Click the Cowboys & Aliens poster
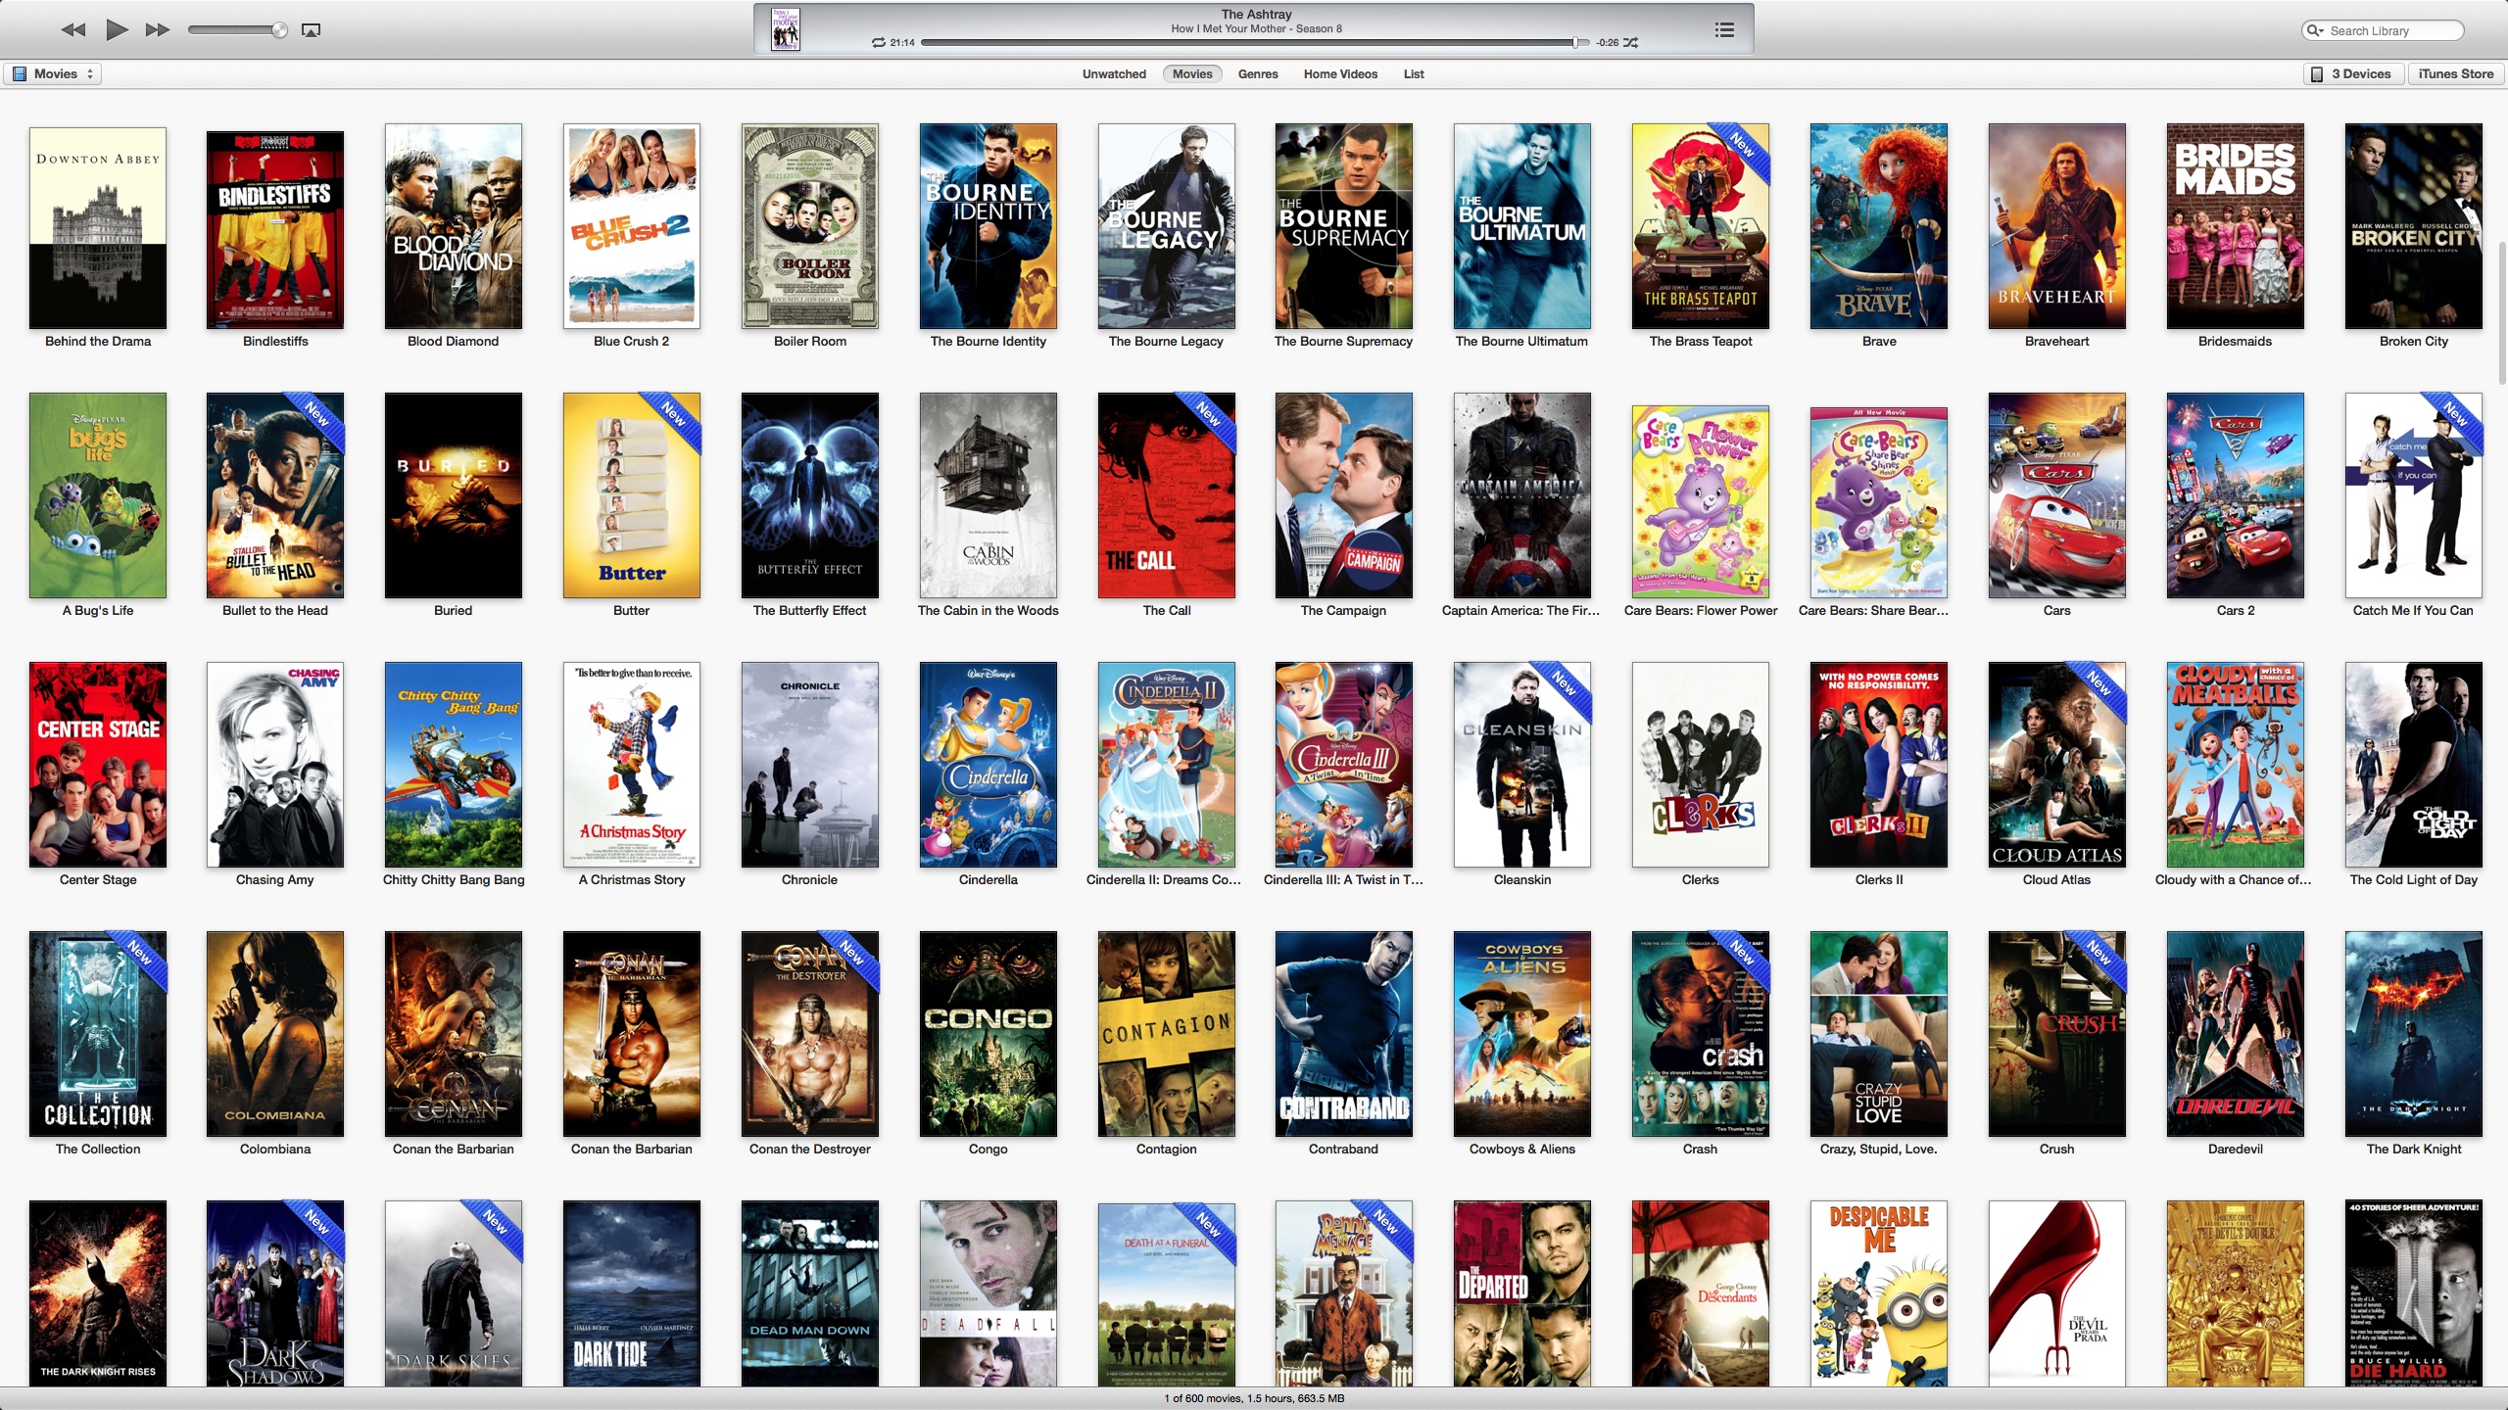This screenshot has height=1410, width=2508. coord(1522,1034)
